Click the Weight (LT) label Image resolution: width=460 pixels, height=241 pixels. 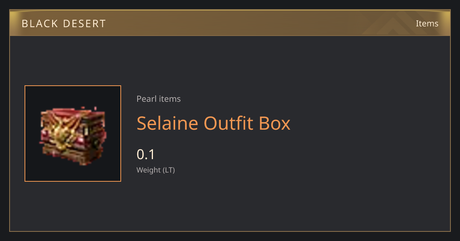click(156, 170)
